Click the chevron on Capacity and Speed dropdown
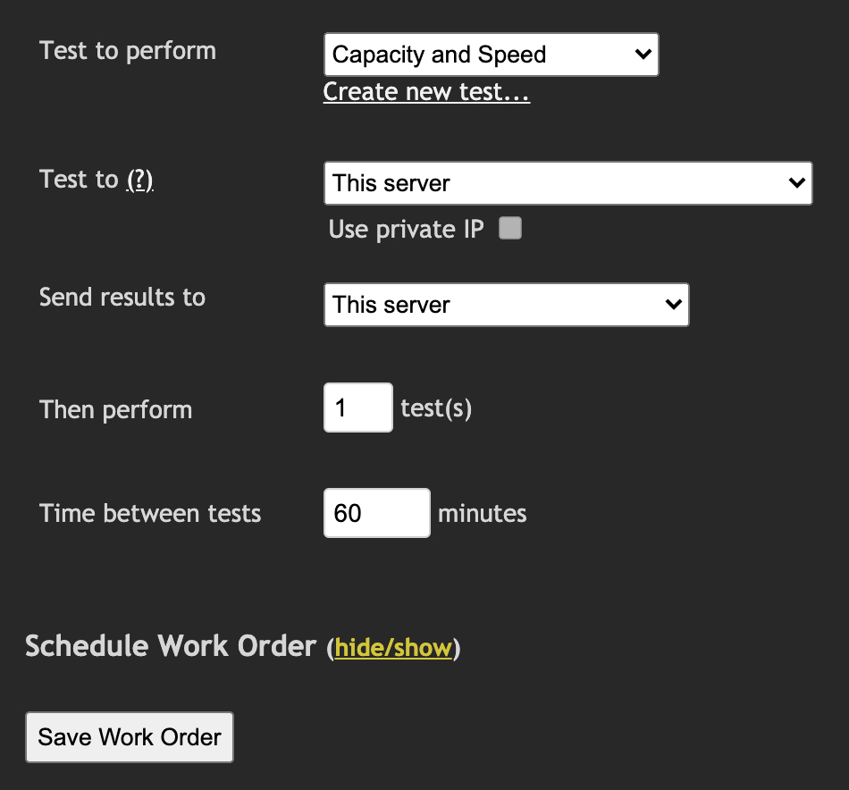Screen dimensions: 849x790 pos(642,55)
